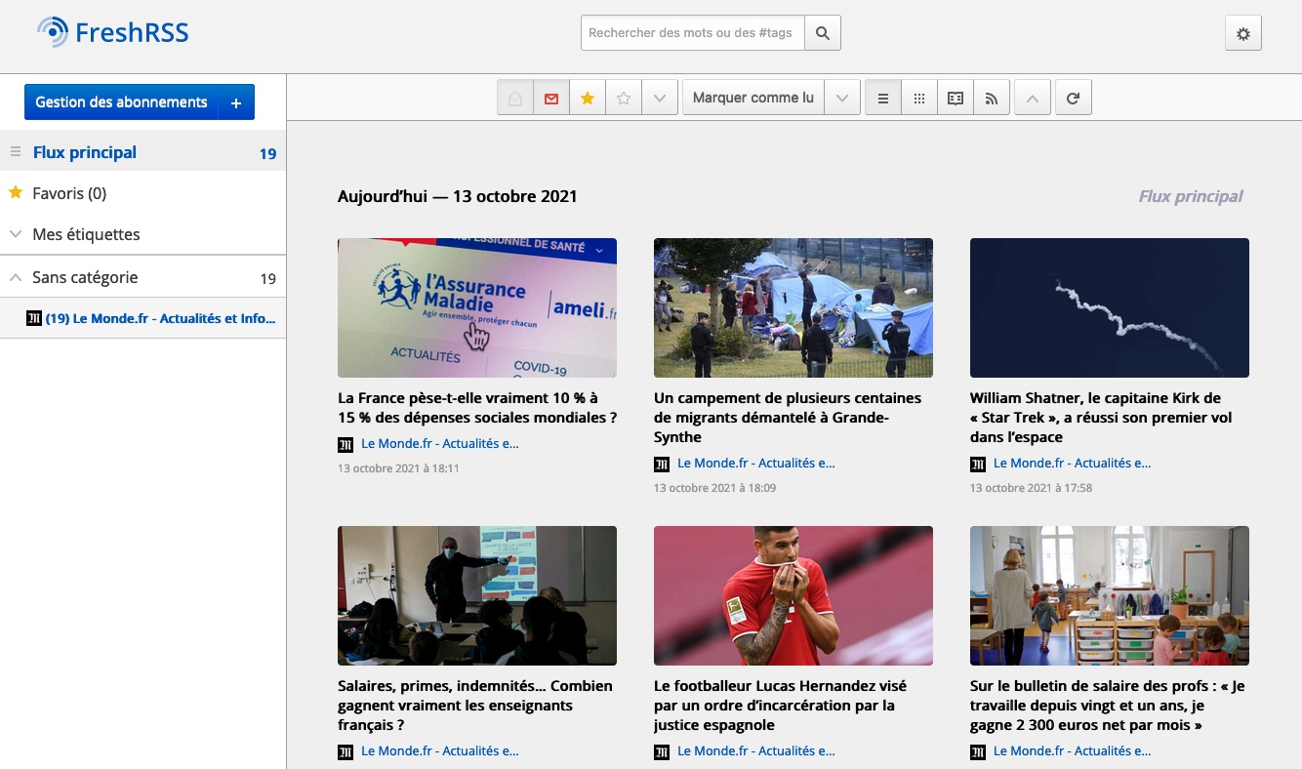Switch to global grid view
This screenshot has height=769, width=1302.
[919, 99]
